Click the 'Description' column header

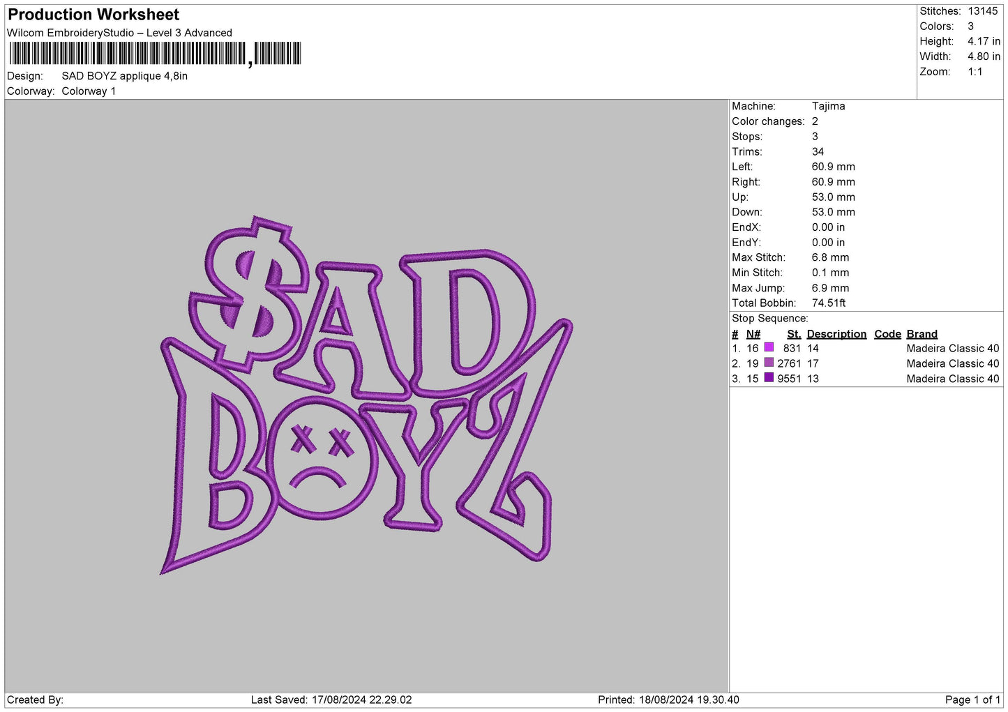(836, 334)
